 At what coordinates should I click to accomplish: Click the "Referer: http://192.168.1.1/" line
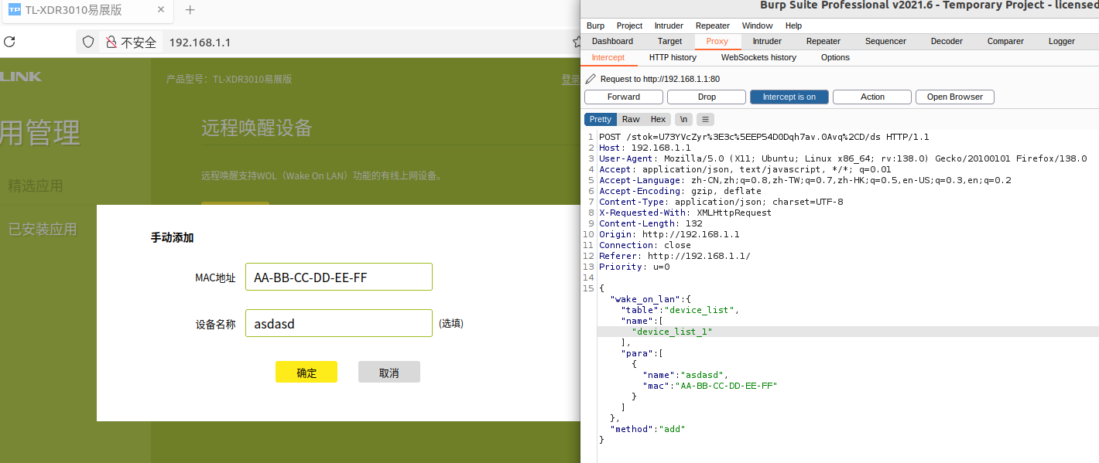point(674,256)
